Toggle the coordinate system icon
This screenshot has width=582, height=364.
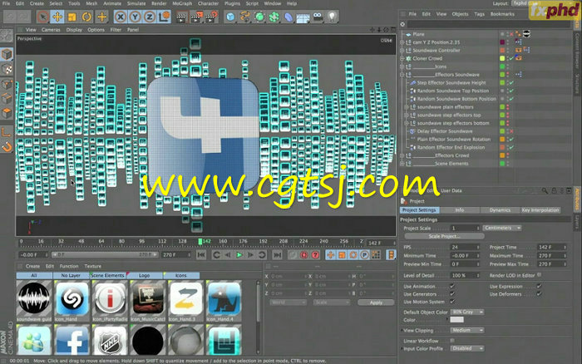pyautogui.click(x=164, y=17)
